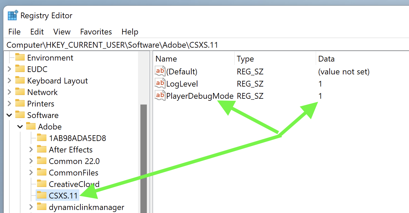Expand the CommonFiles key
The width and height of the screenshot is (409, 213).
coord(31,172)
